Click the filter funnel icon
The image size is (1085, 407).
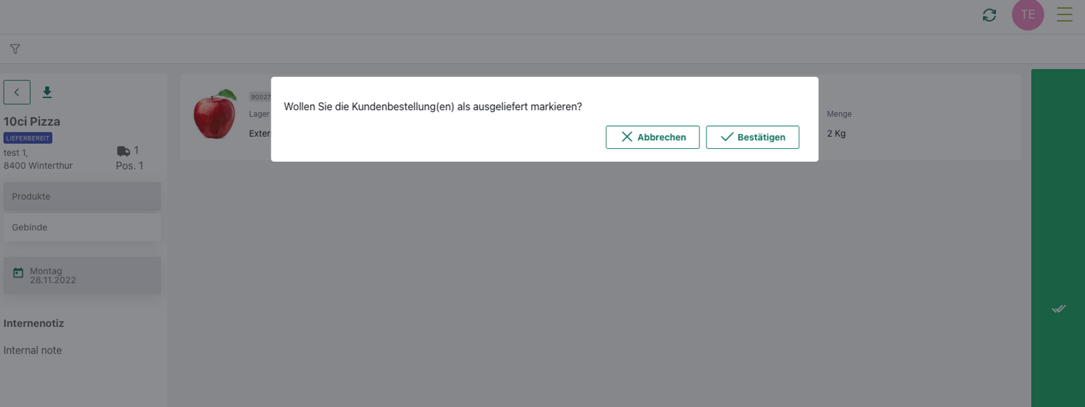coord(15,49)
